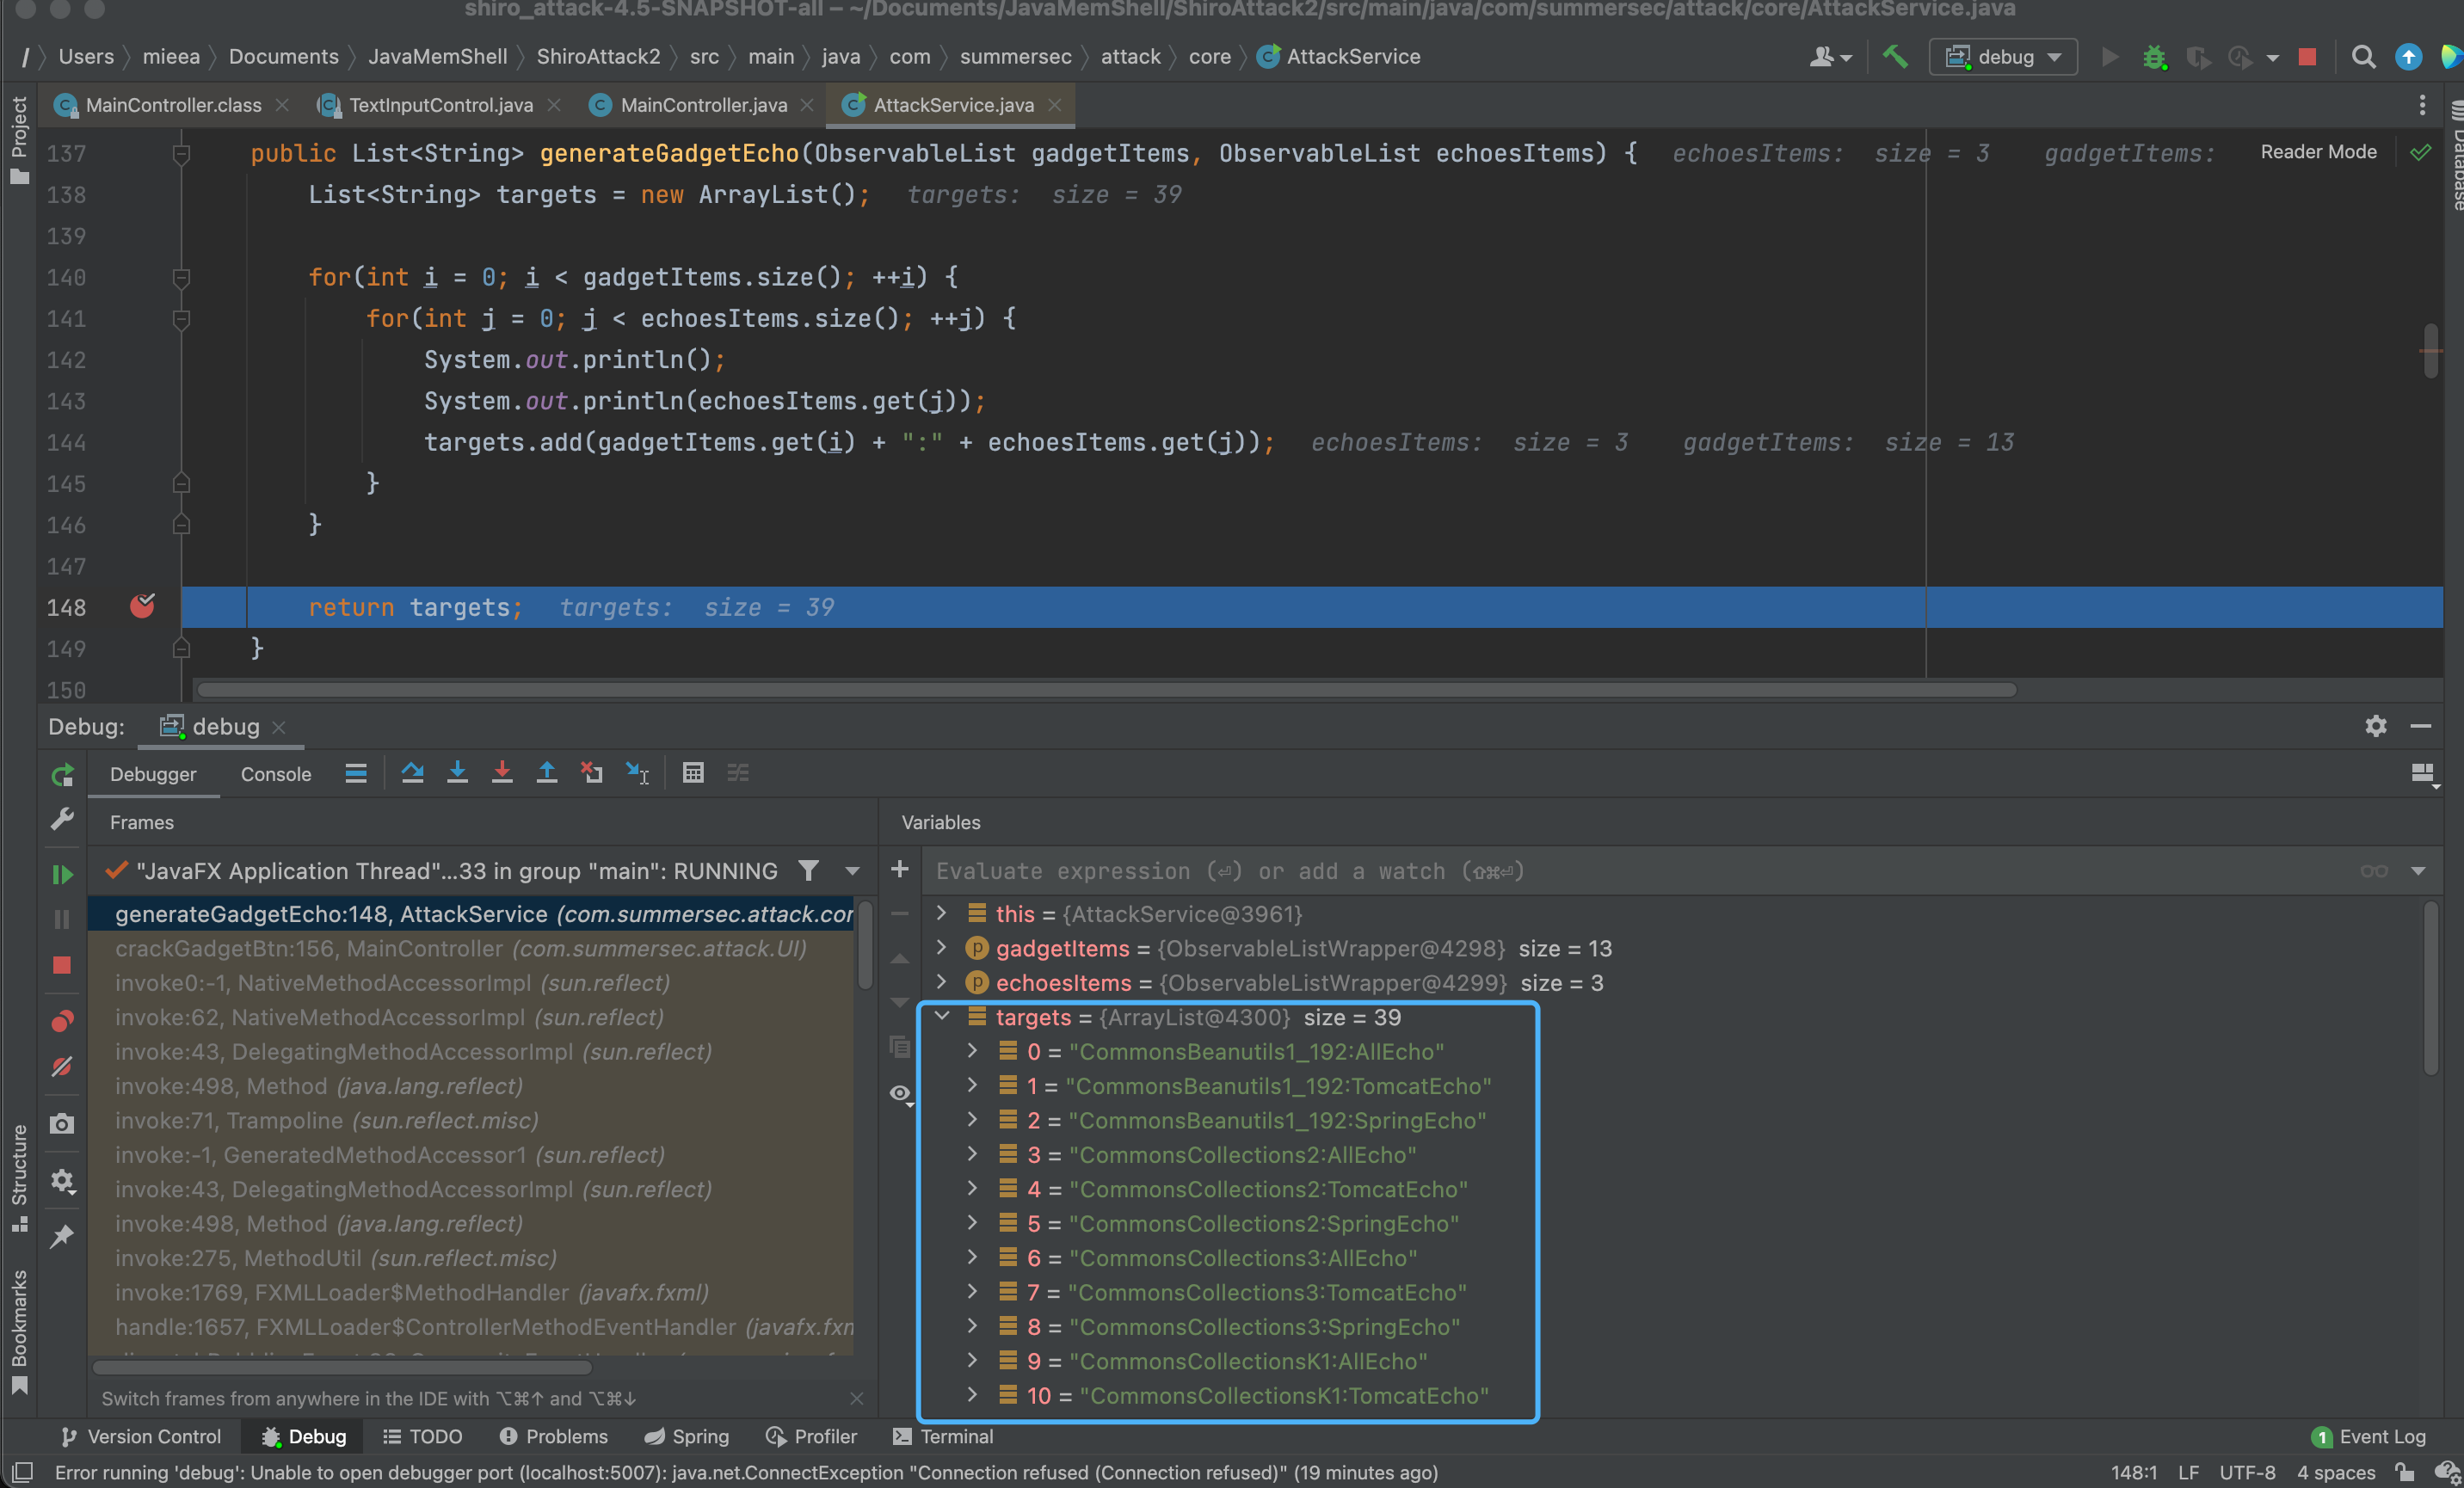Viewport: 2464px width, 1488px height.
Task: Click debug sidebar Settings gear icon
Action: click(x=62, y=1181)
